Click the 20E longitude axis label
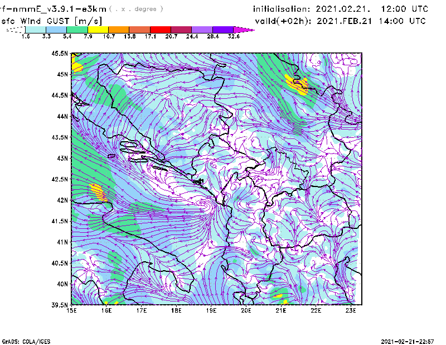 (246, 310)
